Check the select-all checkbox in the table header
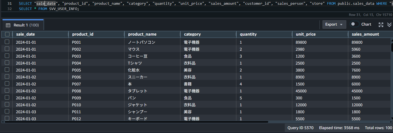The image size is (393, 133). (x=7, y=34)
